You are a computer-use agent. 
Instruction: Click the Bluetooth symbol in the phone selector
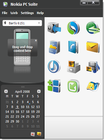[5, 23]
